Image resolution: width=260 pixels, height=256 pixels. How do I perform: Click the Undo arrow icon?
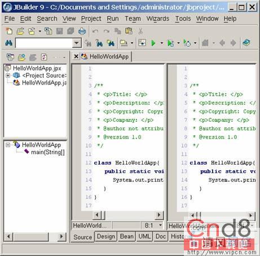click(x=95, y=31)
